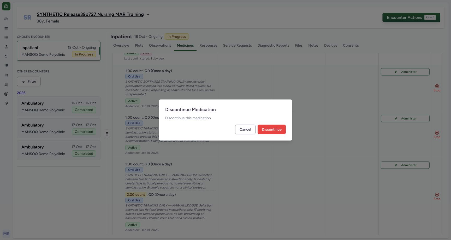Click Administer for the first medication

coord(405,72)
